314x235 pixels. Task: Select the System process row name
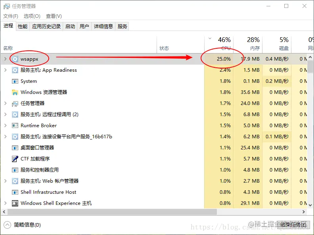point(29,81)
